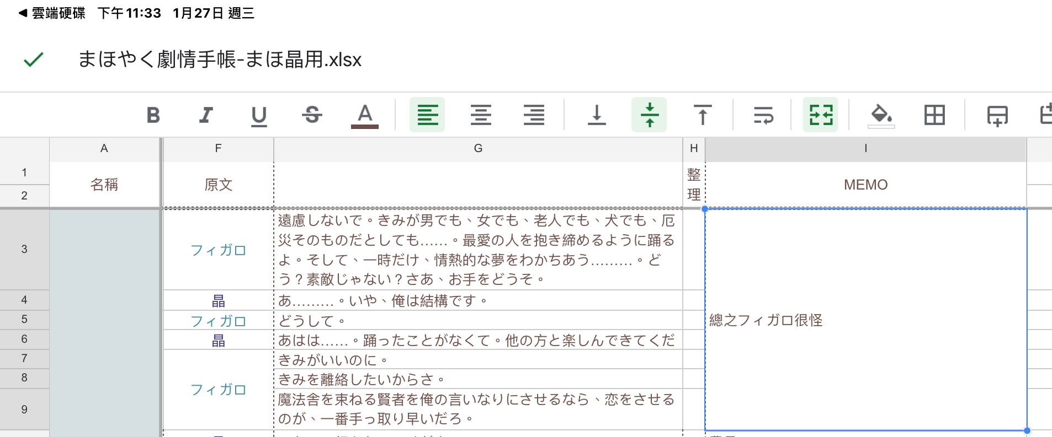This screenshot has width=1052, height=437.
Task: Select cell with あ………。いや、俺は結構です。
Action: pos(478,300)
